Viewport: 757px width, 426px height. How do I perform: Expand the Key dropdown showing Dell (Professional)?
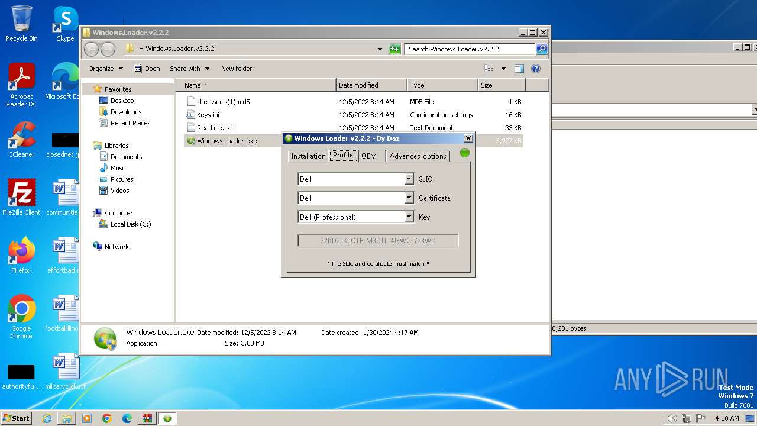click(409, 217)
